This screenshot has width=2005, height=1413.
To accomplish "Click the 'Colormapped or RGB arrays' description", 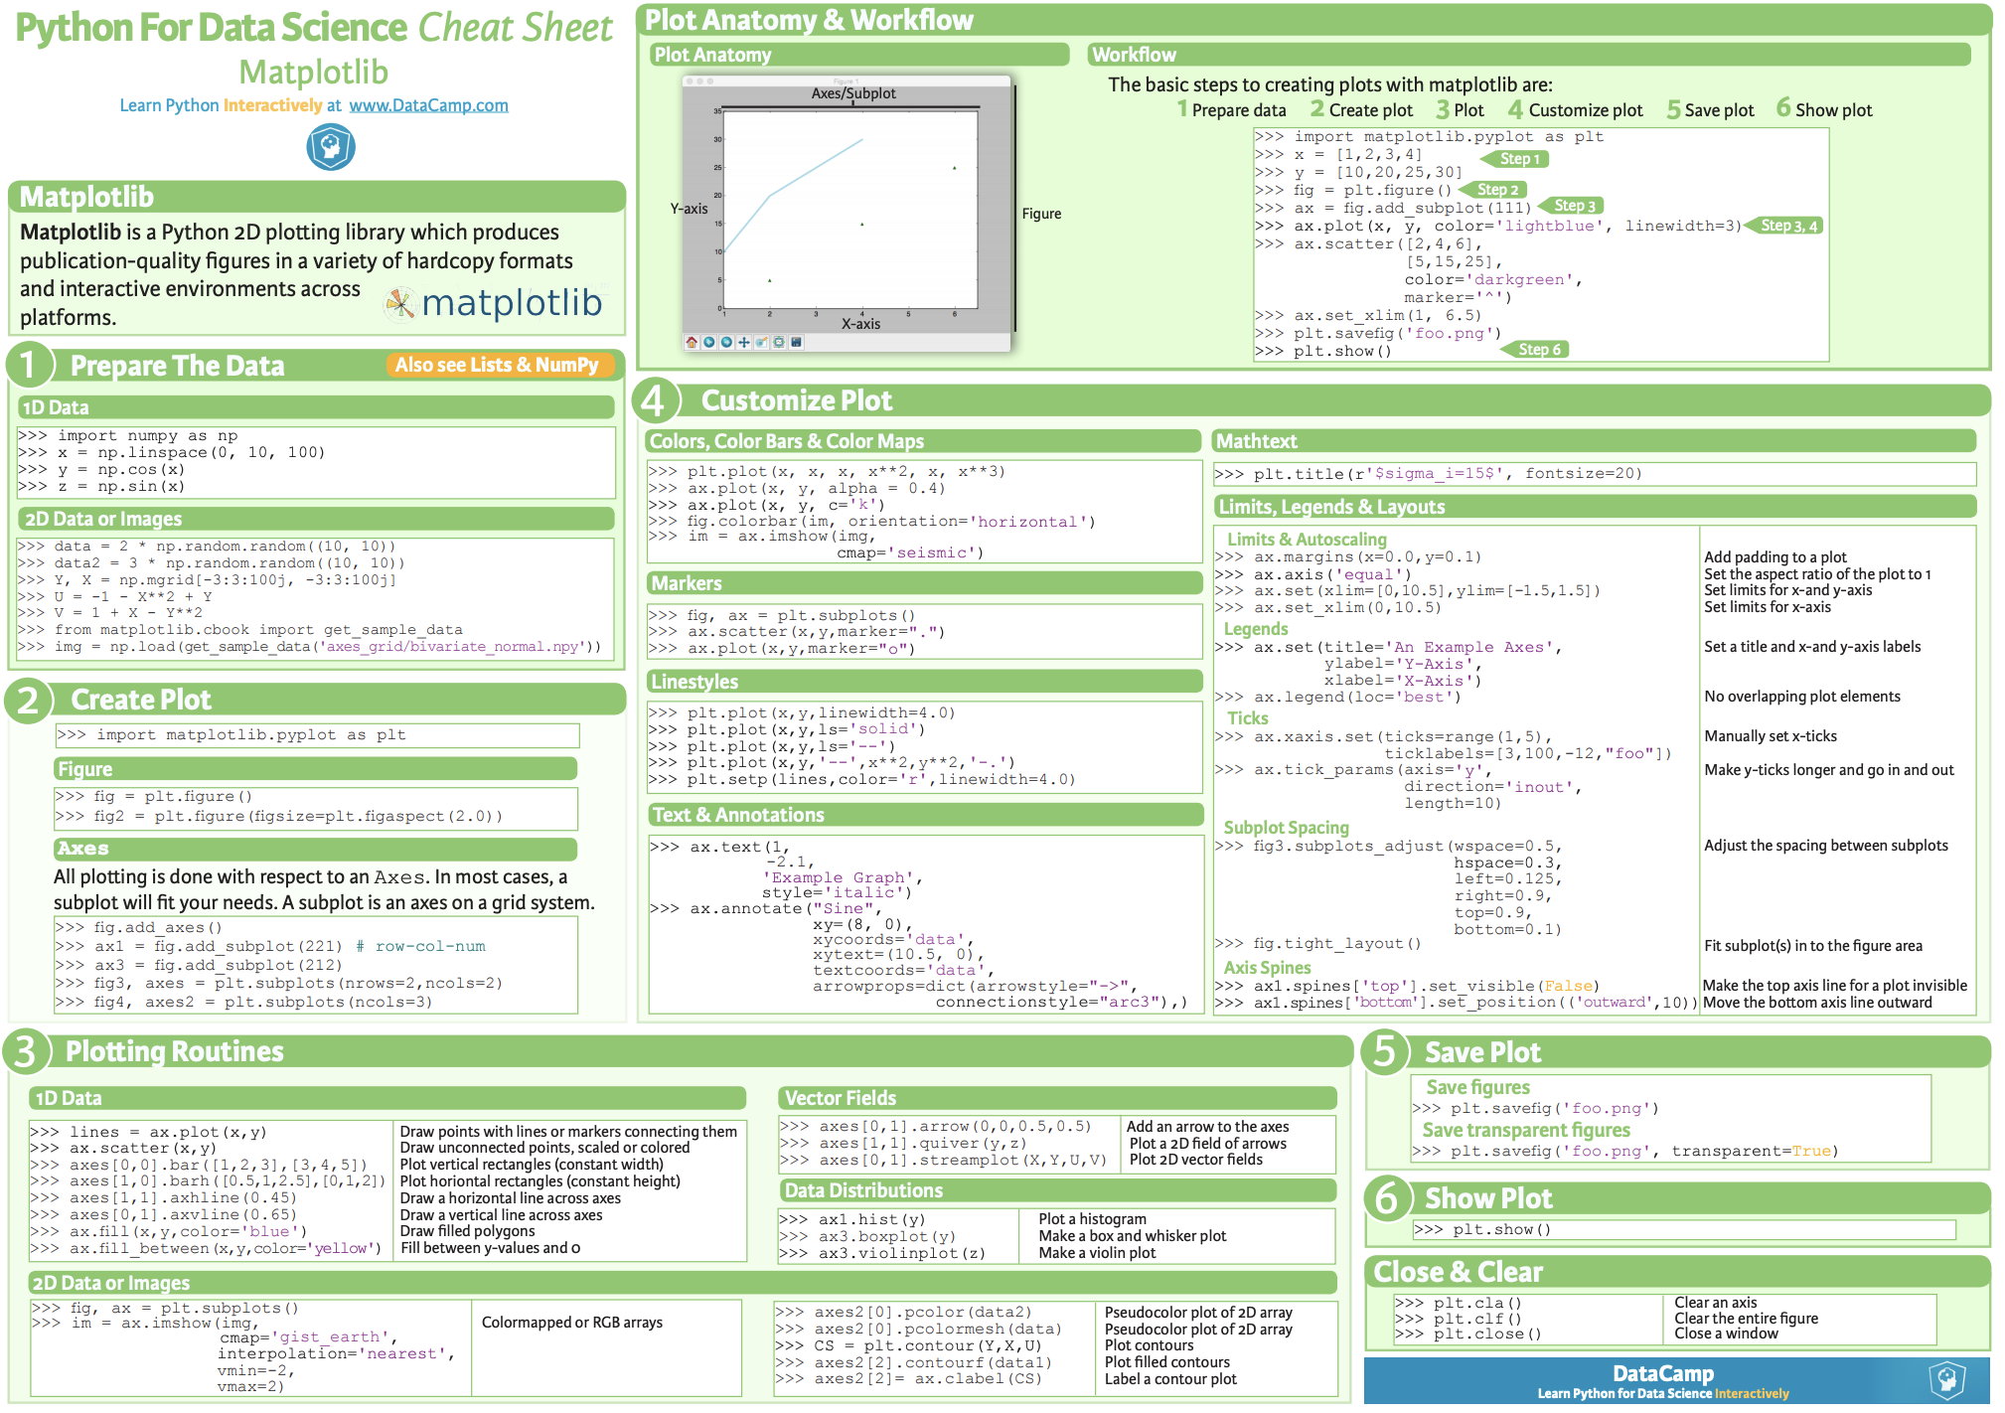I will (572, 1323).
